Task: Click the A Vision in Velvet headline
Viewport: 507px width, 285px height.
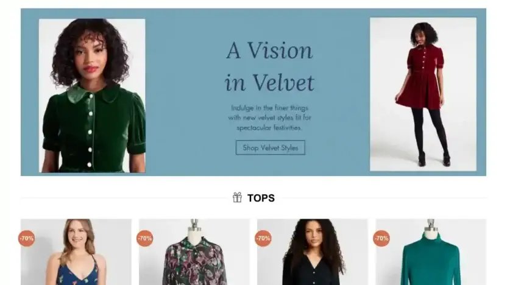Action: click(x=269, y=66)
